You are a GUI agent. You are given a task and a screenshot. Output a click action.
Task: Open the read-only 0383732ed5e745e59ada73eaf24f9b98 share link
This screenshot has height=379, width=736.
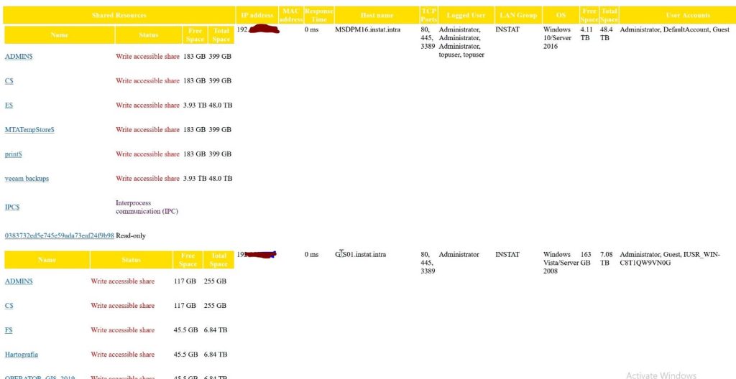[59, 235]
